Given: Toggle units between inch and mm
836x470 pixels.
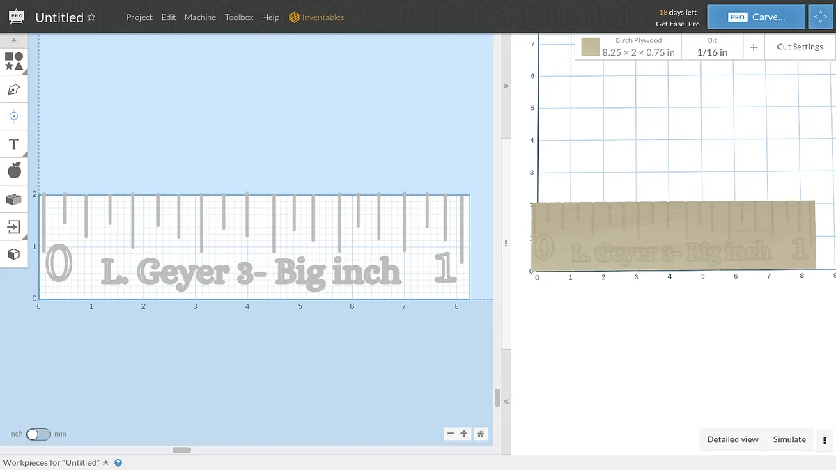Looking at the screenshot, I should click(x=38, y=434).
